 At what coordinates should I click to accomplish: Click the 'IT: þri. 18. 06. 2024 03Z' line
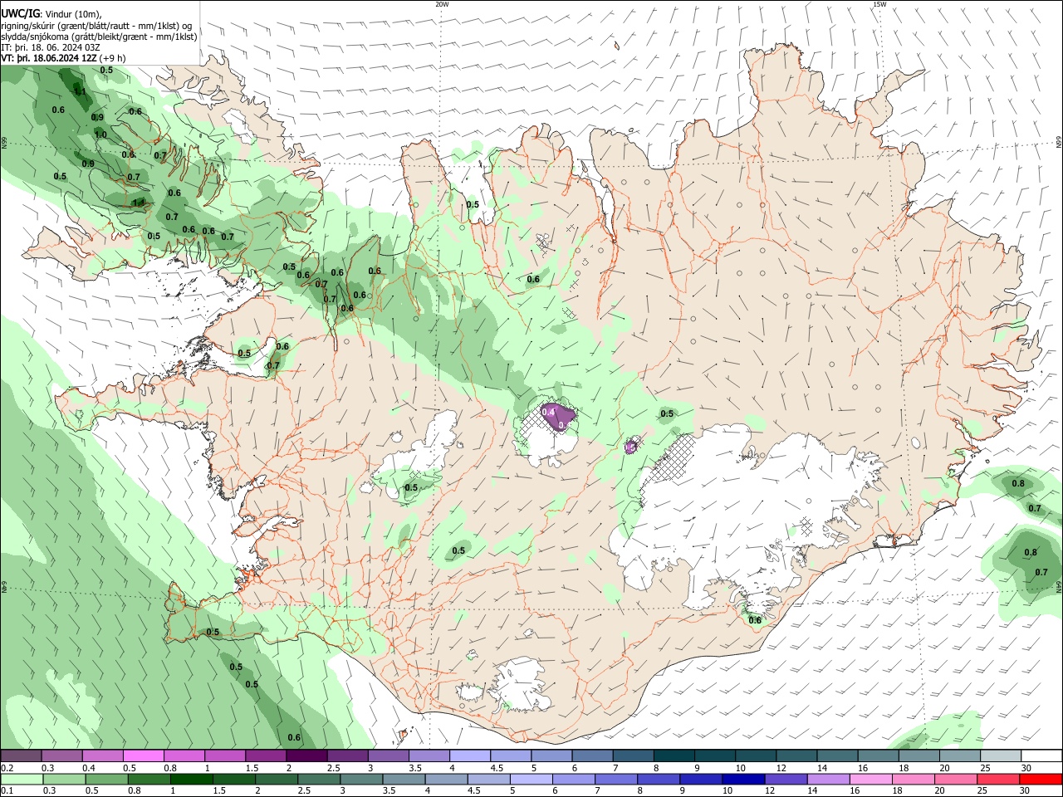pos(51,47)
